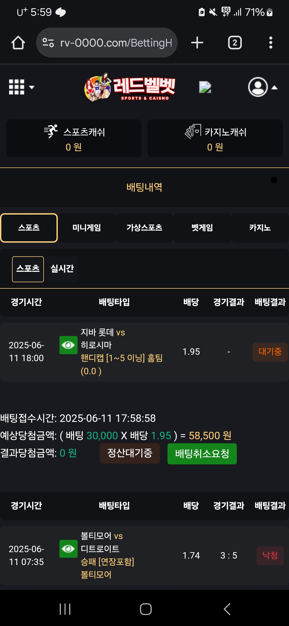Open the tab switcher showing 2 tabs
The image size is (289, 626).
click(235, 43)
